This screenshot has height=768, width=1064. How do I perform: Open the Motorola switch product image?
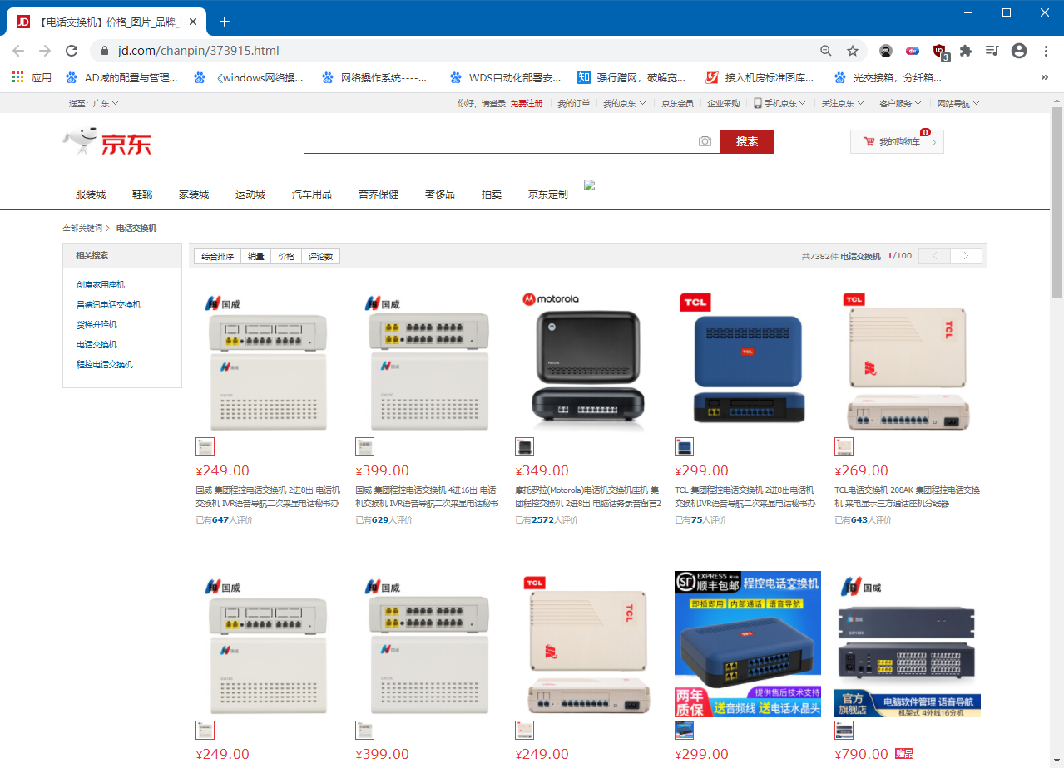pos(588,359)
